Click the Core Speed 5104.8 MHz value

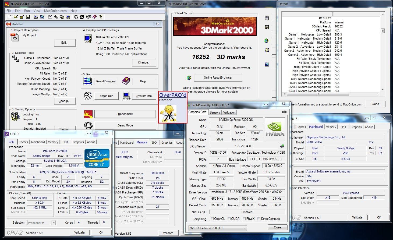[x=40, y=198]
